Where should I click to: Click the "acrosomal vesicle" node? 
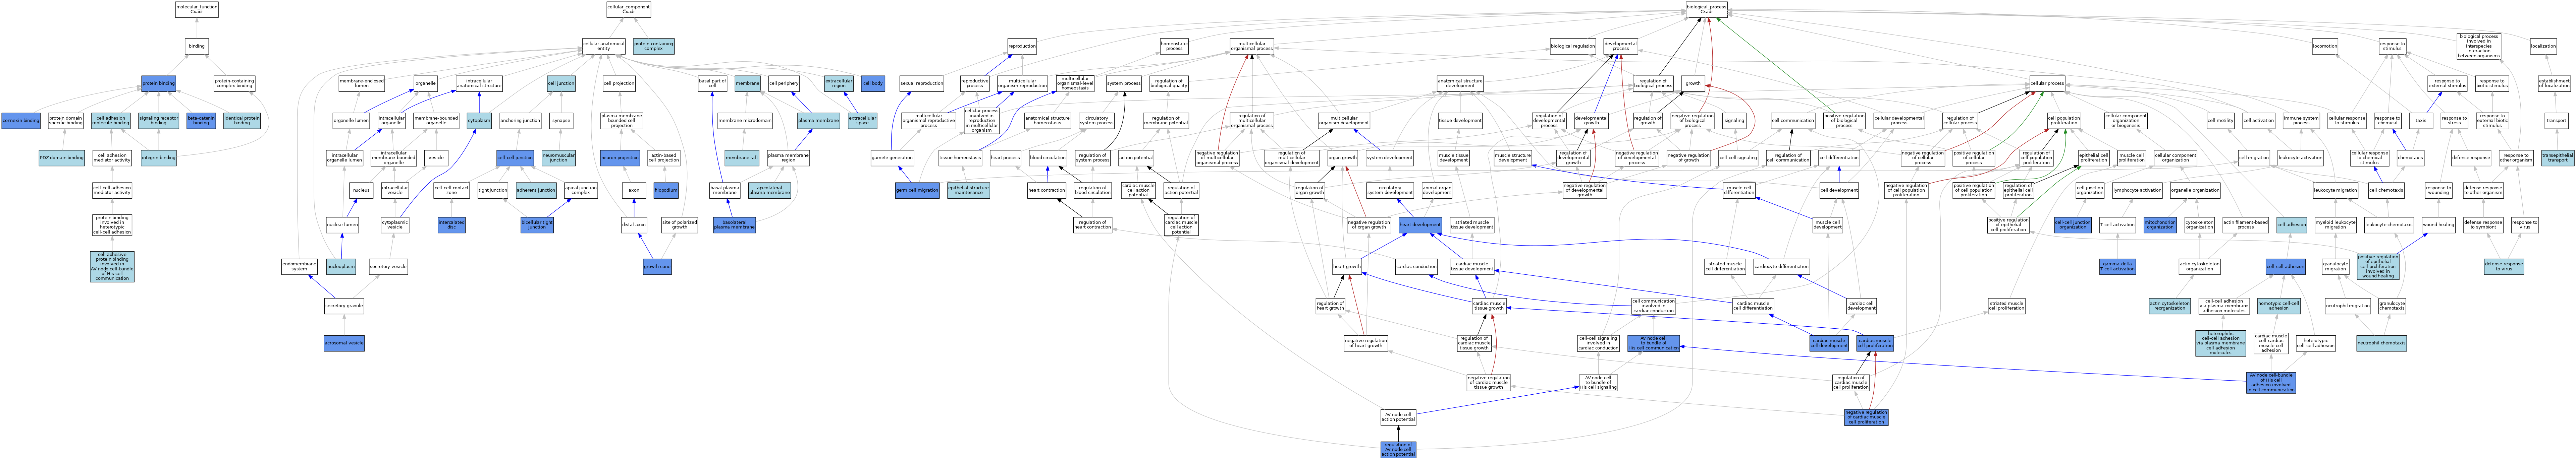pos(344,343)
